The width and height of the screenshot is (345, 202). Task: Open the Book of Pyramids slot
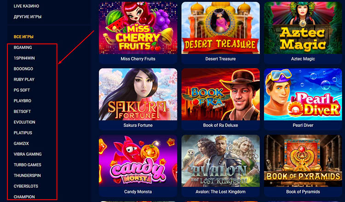(303, 161)
